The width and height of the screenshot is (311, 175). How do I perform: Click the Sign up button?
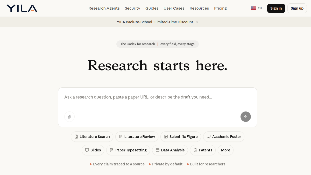[297, 8]
